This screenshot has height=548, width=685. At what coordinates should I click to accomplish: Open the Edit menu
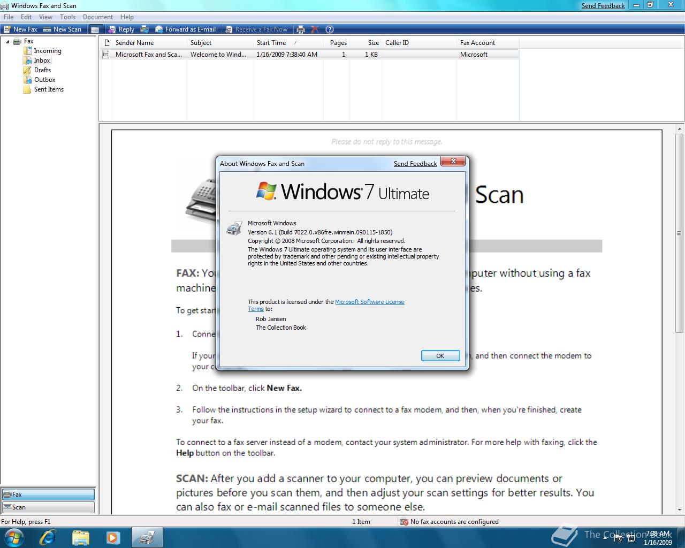tap(26, 17)
